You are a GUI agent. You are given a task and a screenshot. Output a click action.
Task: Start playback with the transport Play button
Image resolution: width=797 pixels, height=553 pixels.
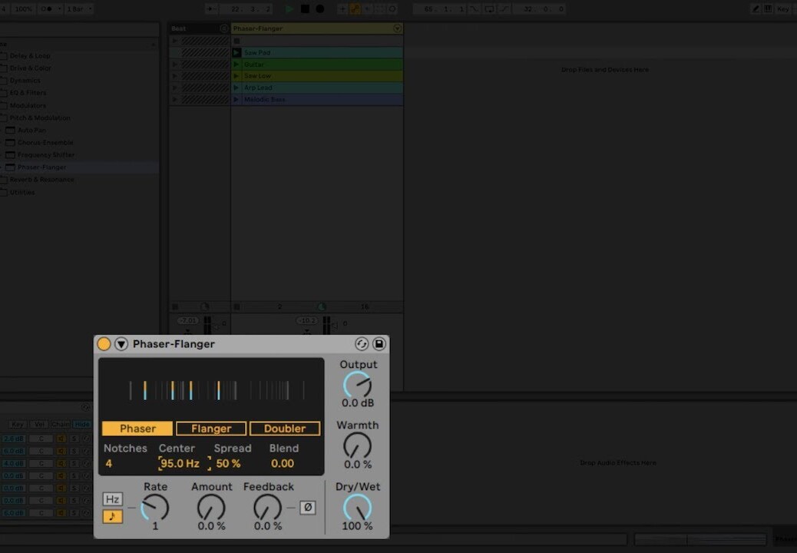point(289,8)
